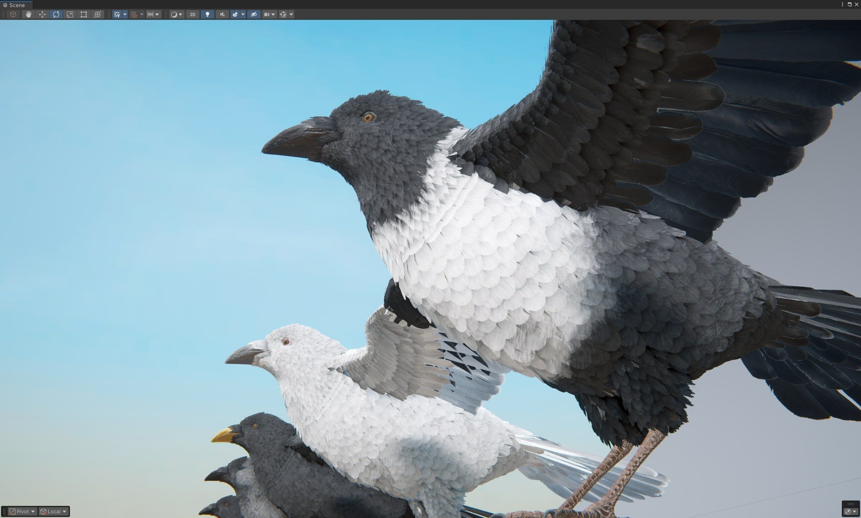Click the cube view options icon
861x518 pixels.
click(x=13, y=14)
